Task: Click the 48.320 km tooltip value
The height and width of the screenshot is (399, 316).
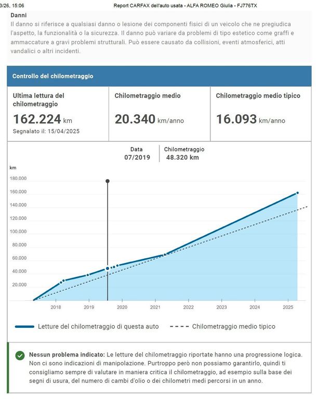Action: point(181,157)
